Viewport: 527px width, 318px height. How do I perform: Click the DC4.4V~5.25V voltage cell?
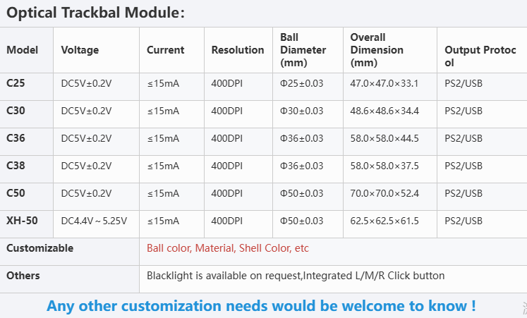coord(94,221)
